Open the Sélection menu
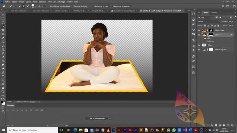 point(43,2)
